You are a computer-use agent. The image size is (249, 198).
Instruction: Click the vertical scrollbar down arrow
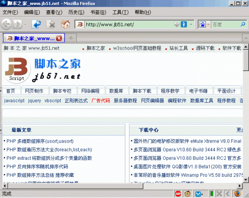click(246, 180)
